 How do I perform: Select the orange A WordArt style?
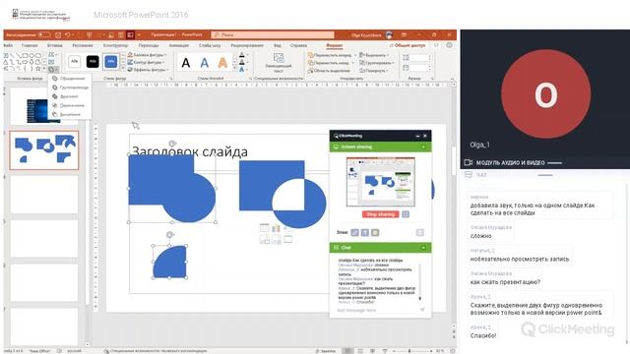222,63
